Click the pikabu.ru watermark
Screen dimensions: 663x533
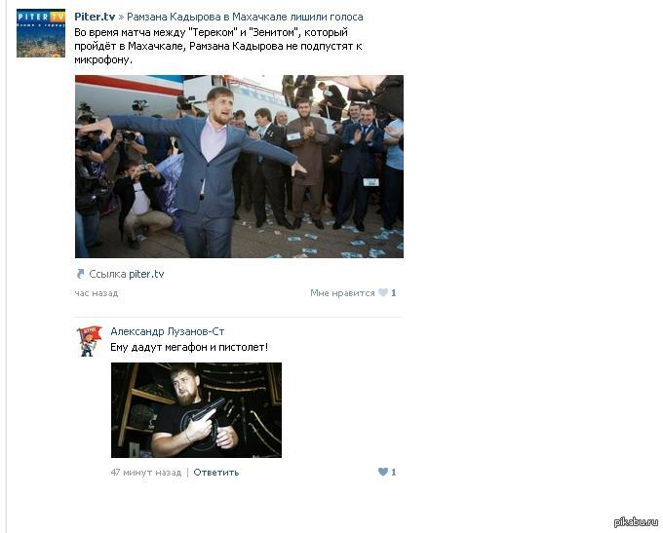coord(636,522)
